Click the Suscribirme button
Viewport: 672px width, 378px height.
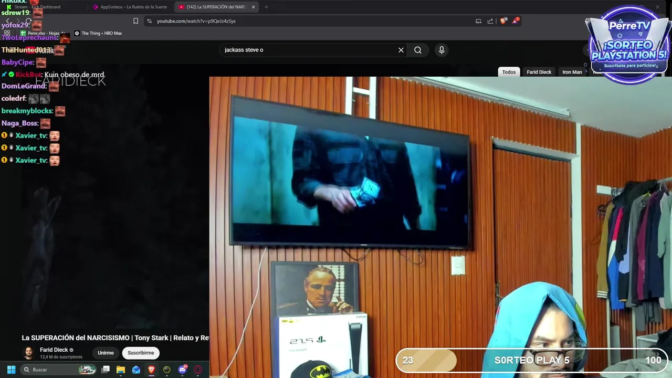point(141,353)
